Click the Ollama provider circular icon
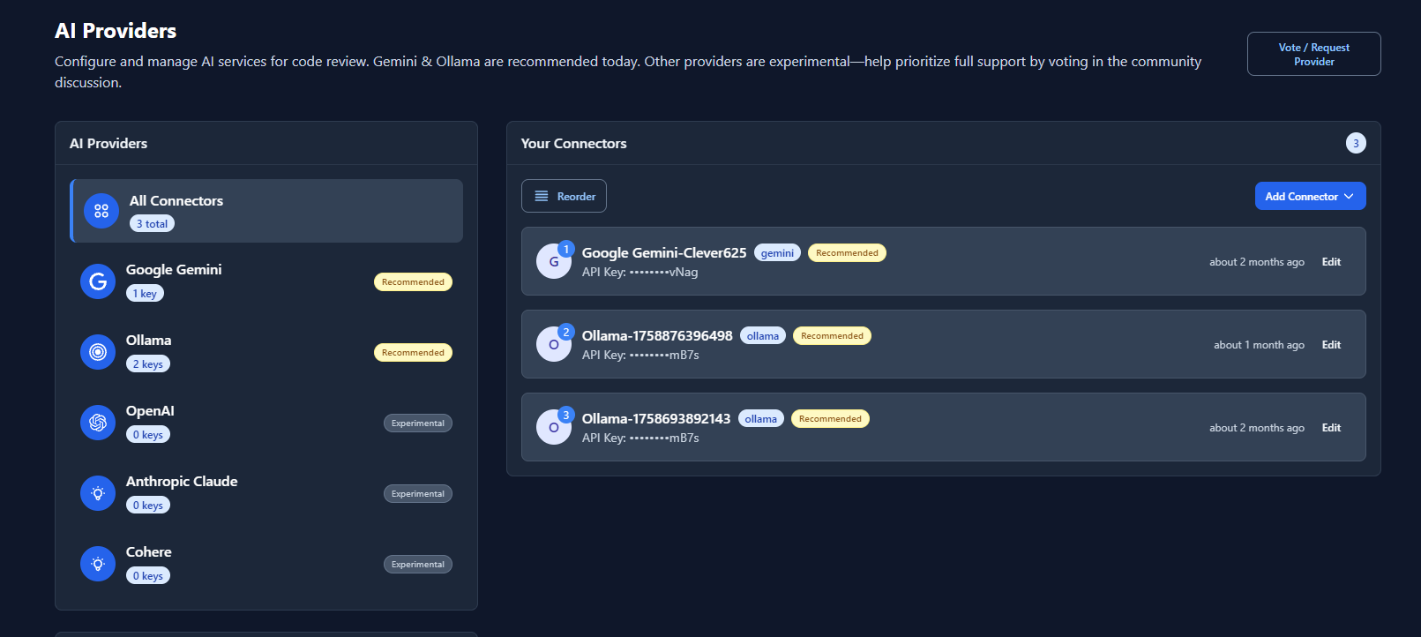 coord(98,352)
